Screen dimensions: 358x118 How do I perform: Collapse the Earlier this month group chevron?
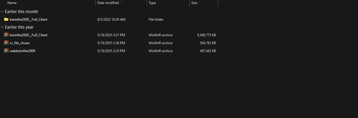(x=2, y=12)
